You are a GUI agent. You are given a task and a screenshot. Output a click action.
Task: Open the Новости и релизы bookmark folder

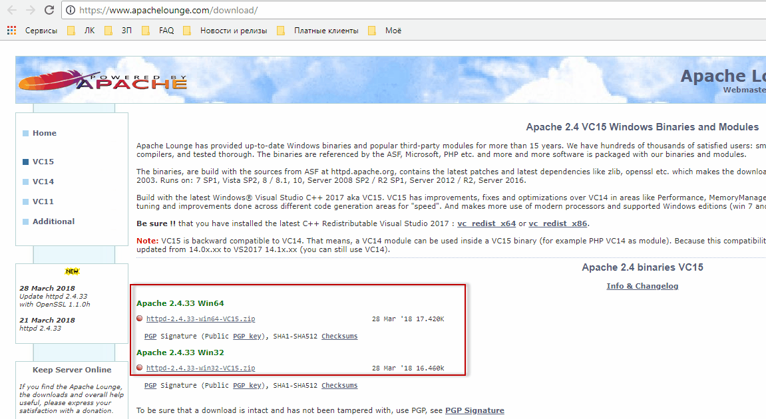pos(225,31)
